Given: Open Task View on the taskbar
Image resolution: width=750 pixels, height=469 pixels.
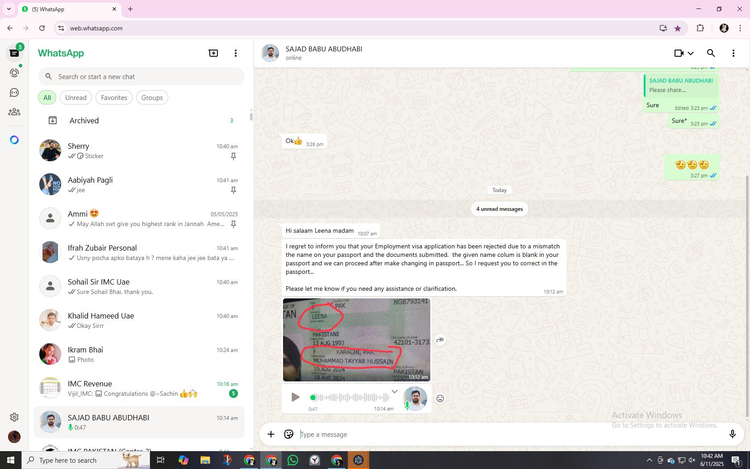Looking at the screenshot, I should click(x=161, y=460).
